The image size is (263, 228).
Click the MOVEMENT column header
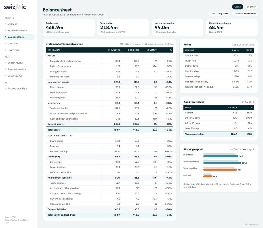coord(152,50)
